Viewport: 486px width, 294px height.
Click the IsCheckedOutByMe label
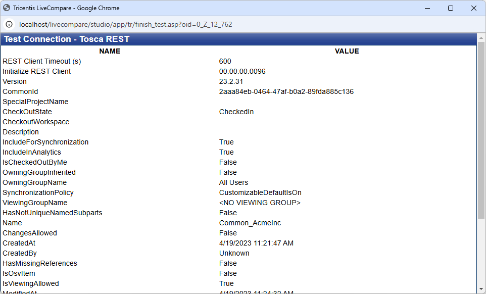pos(35,162)
